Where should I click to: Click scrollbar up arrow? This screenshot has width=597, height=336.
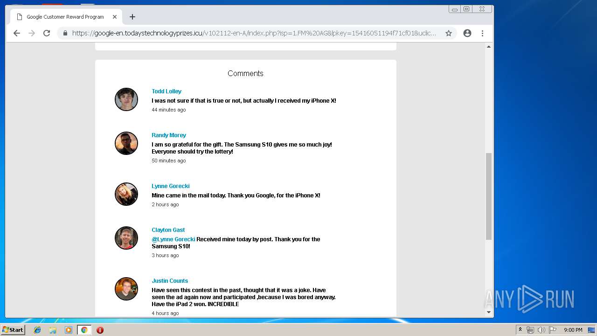pyautogui.click(x=489, y=47)
